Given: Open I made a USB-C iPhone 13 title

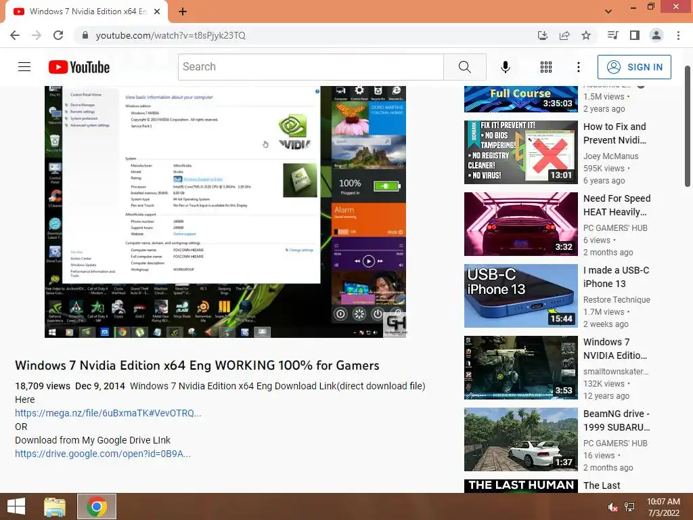Looking at the screenshot, I should [616, 277].
